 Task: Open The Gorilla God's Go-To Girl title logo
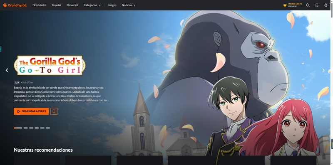50,66
